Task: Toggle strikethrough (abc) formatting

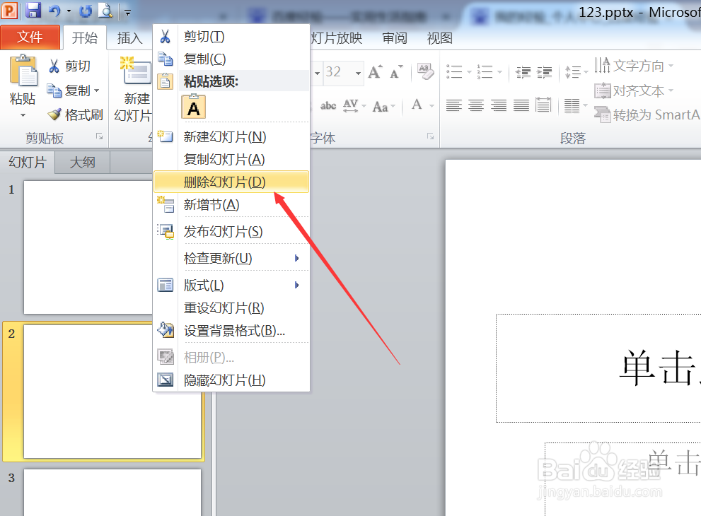Action: [328, 105]
